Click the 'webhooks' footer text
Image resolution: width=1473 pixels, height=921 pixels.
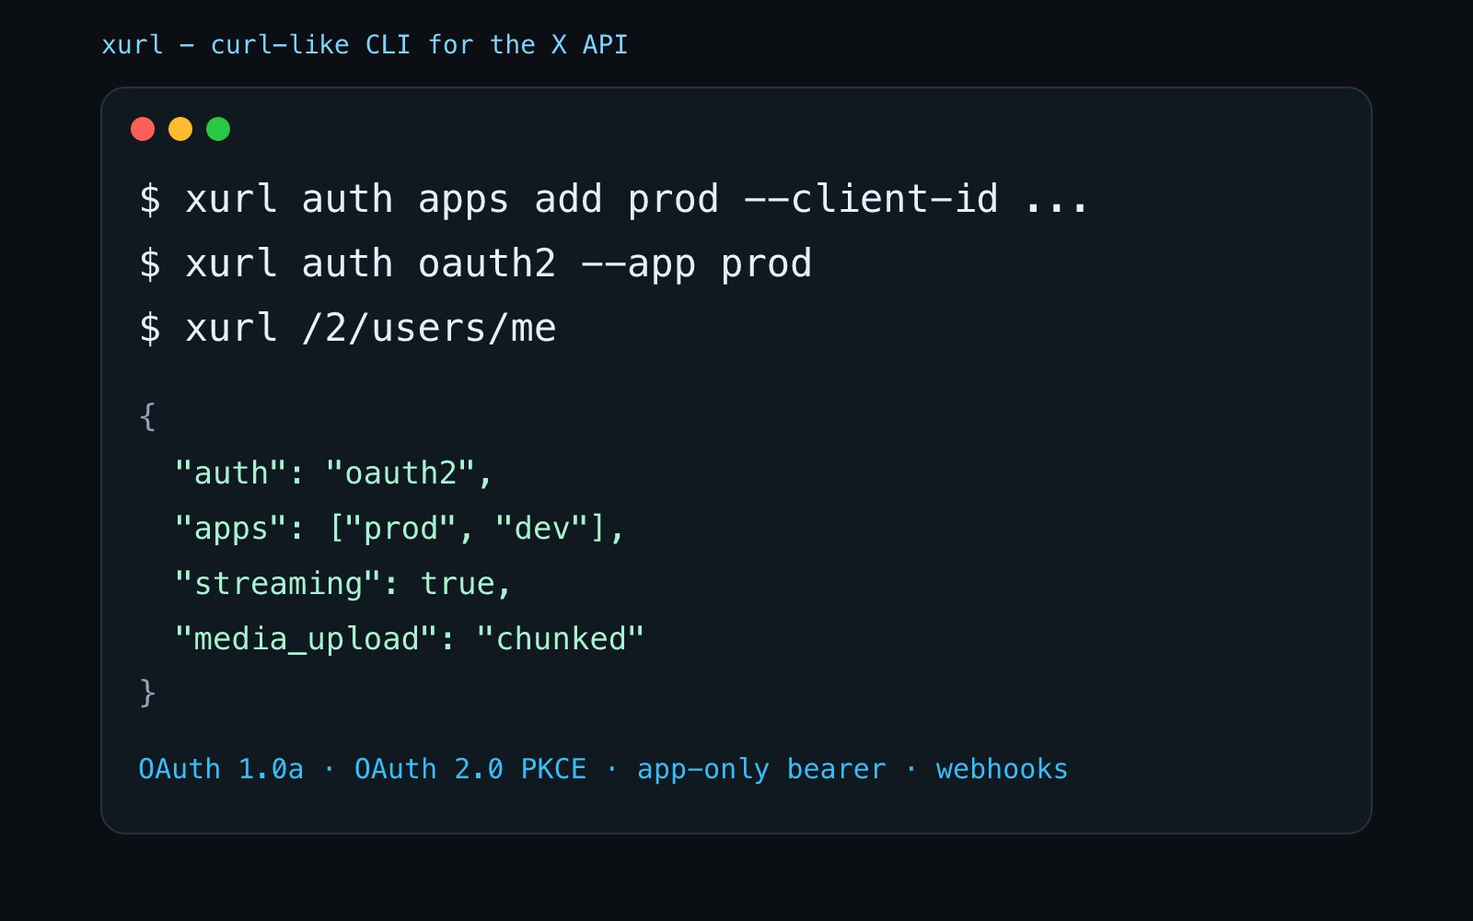[1002, 769]
